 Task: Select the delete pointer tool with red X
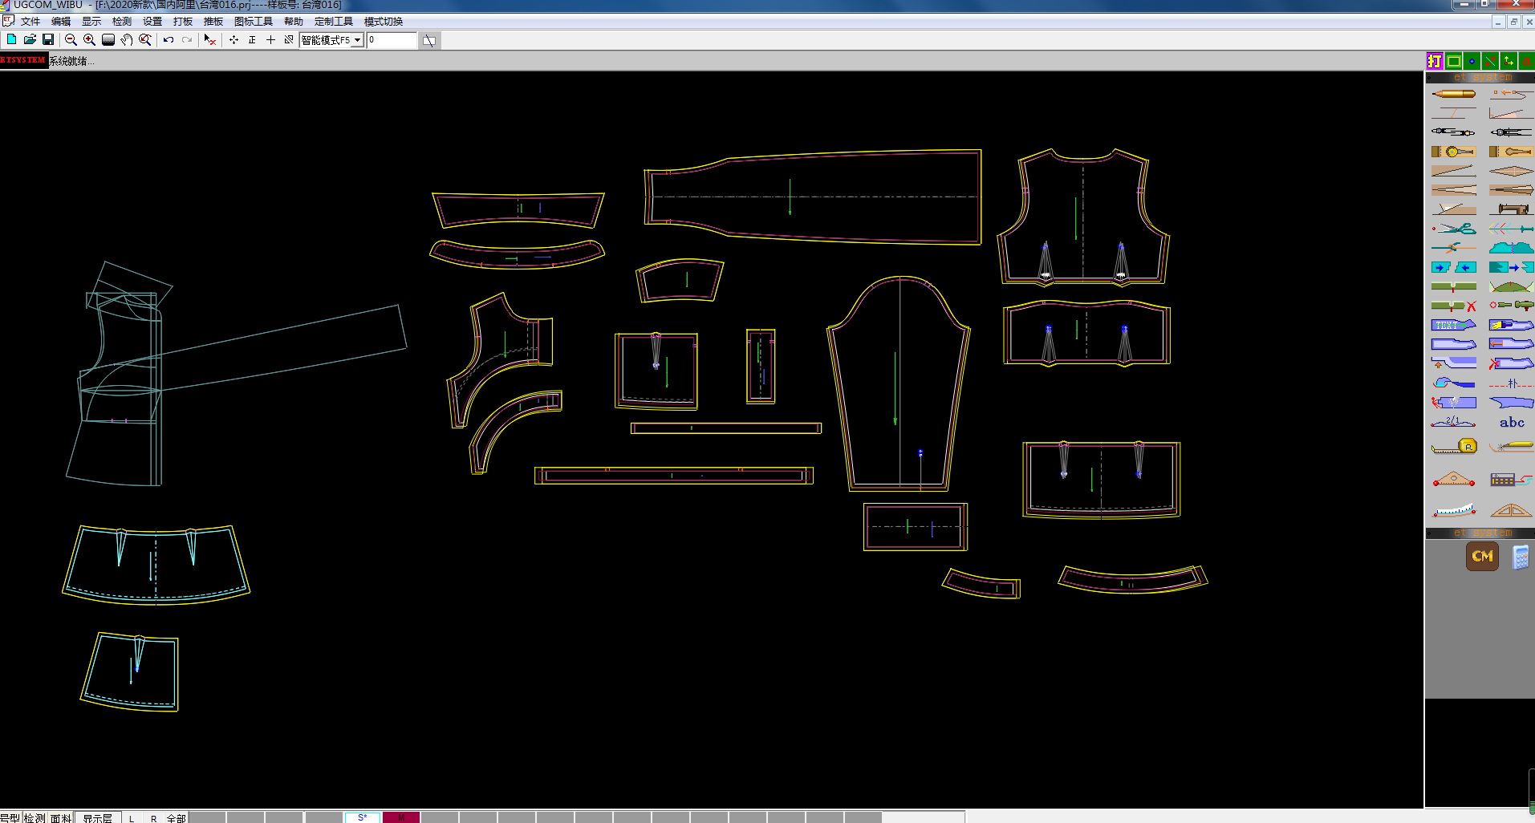[210, 39]
